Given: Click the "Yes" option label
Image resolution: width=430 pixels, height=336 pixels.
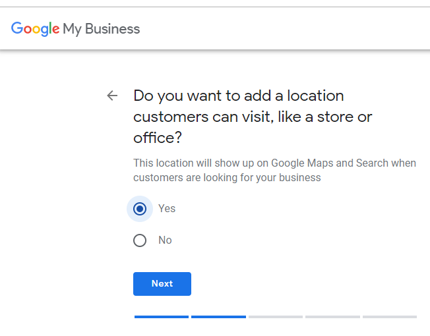Looking at the screenshot, I should pyautogui.click(x=167, y=209).
